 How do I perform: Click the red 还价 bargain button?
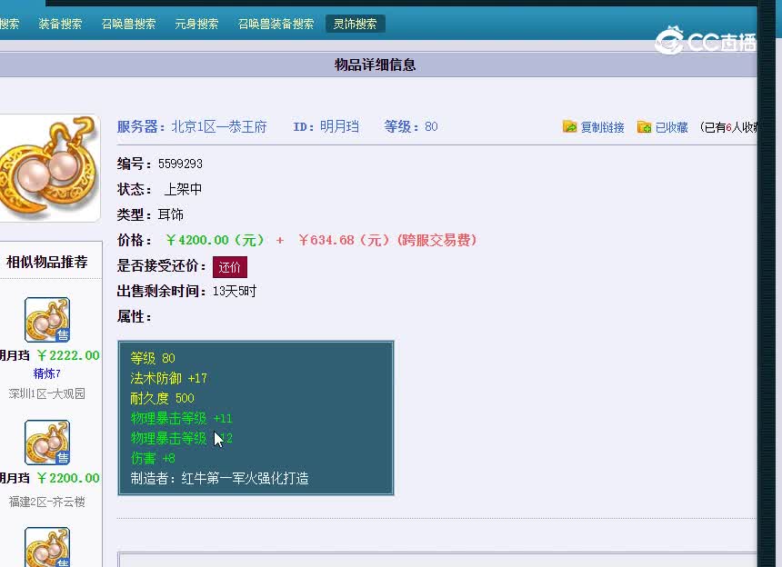pyautogui.click(x=230, y=267)
